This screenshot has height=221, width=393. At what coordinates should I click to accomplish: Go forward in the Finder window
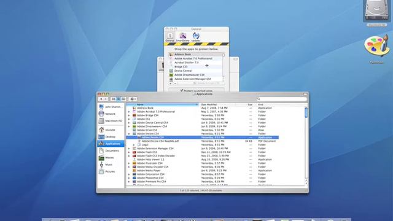click(x=106, y=99)
